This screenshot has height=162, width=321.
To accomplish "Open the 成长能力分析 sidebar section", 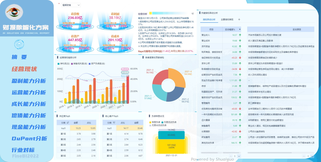I will [29, 104].
